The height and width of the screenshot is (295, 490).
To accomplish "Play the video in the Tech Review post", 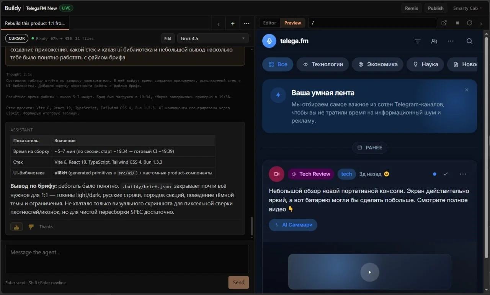I will tap(370, 272).
